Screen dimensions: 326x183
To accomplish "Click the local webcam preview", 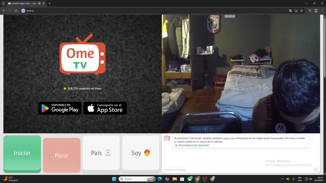I will (x=241, y=74).
